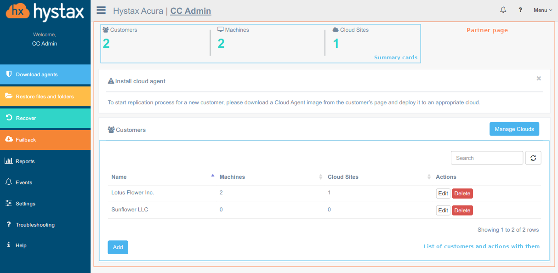Open Troubleshooting from the sidebar
This screenshot has width=558, height=273.
pyautogui.click(x=45, y=225)
